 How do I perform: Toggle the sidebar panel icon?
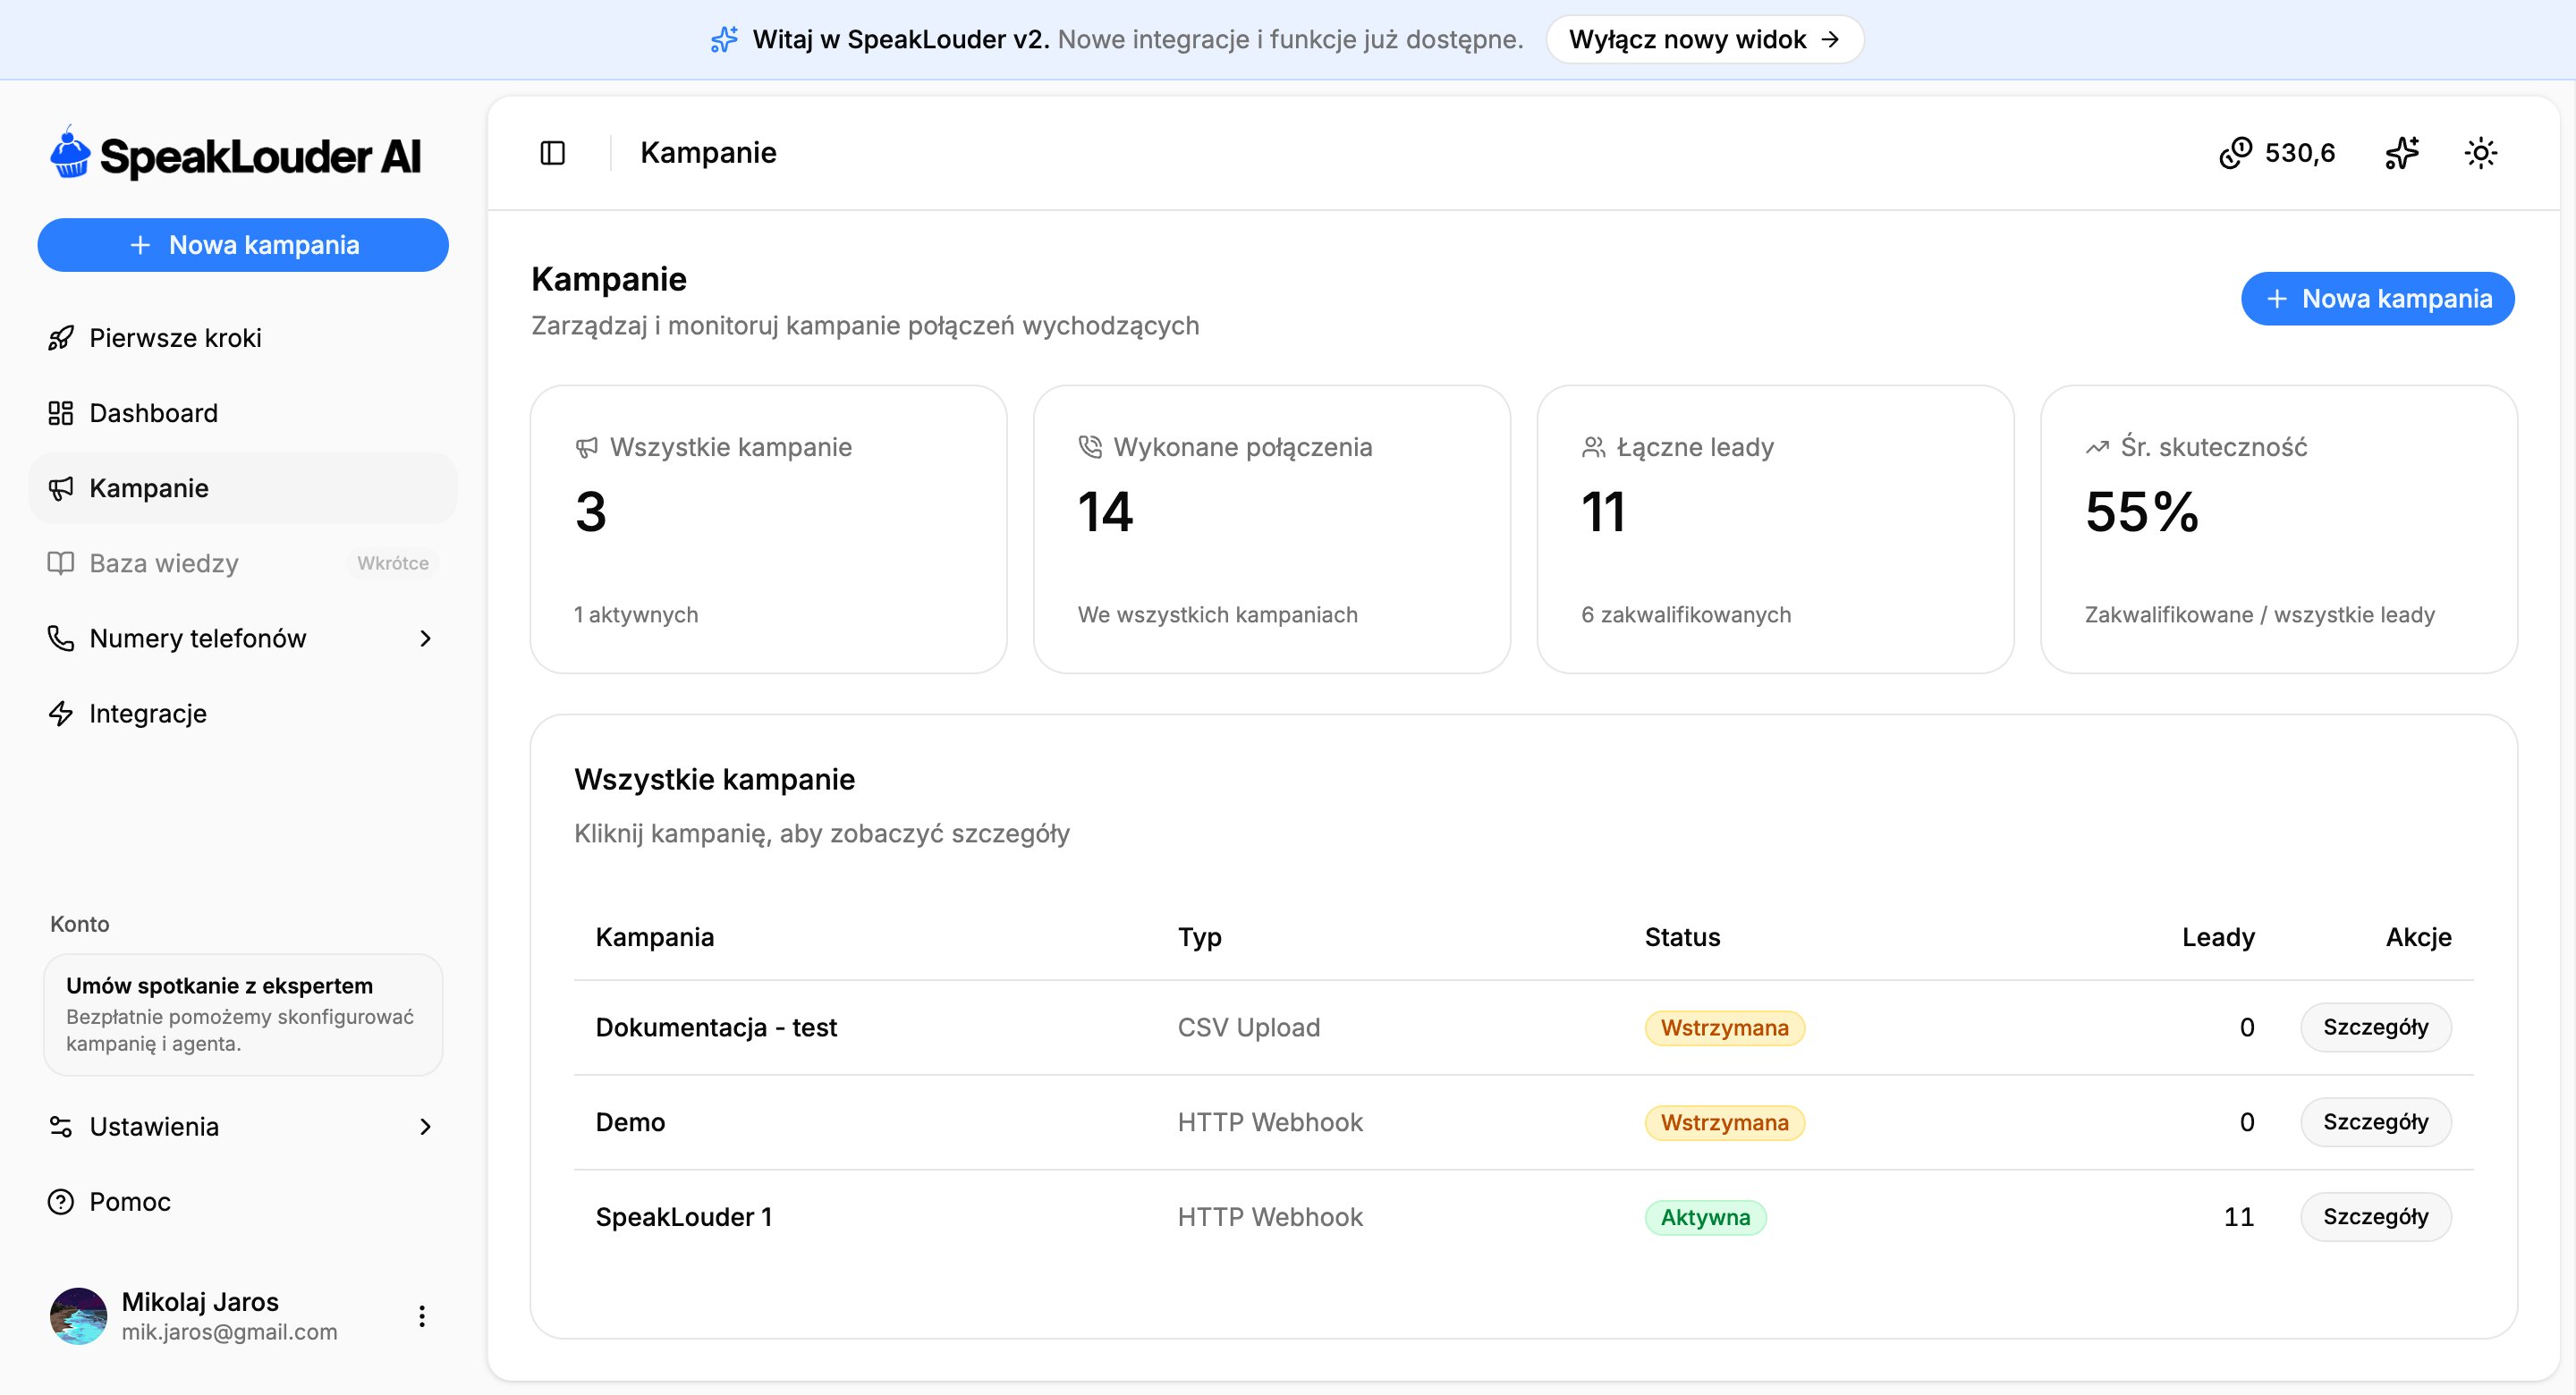[x=552, y=153]
